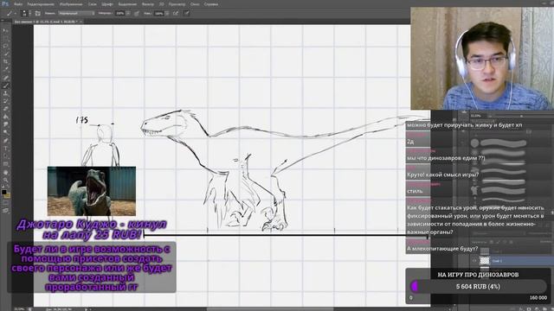Select the Rectangular Marquee tool
Viewport: 554px width, 311px height.
click(5, 38)
